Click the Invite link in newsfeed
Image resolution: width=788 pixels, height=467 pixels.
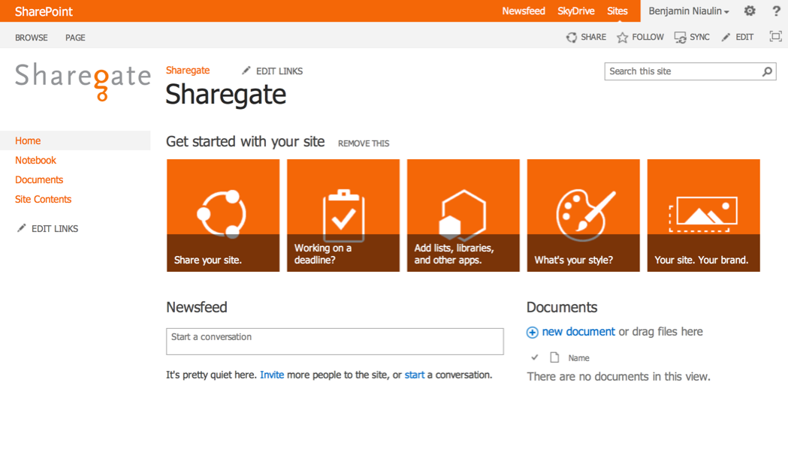272,375
